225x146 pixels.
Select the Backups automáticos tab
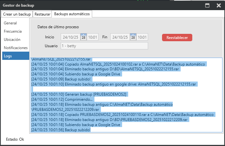(72, 14)
